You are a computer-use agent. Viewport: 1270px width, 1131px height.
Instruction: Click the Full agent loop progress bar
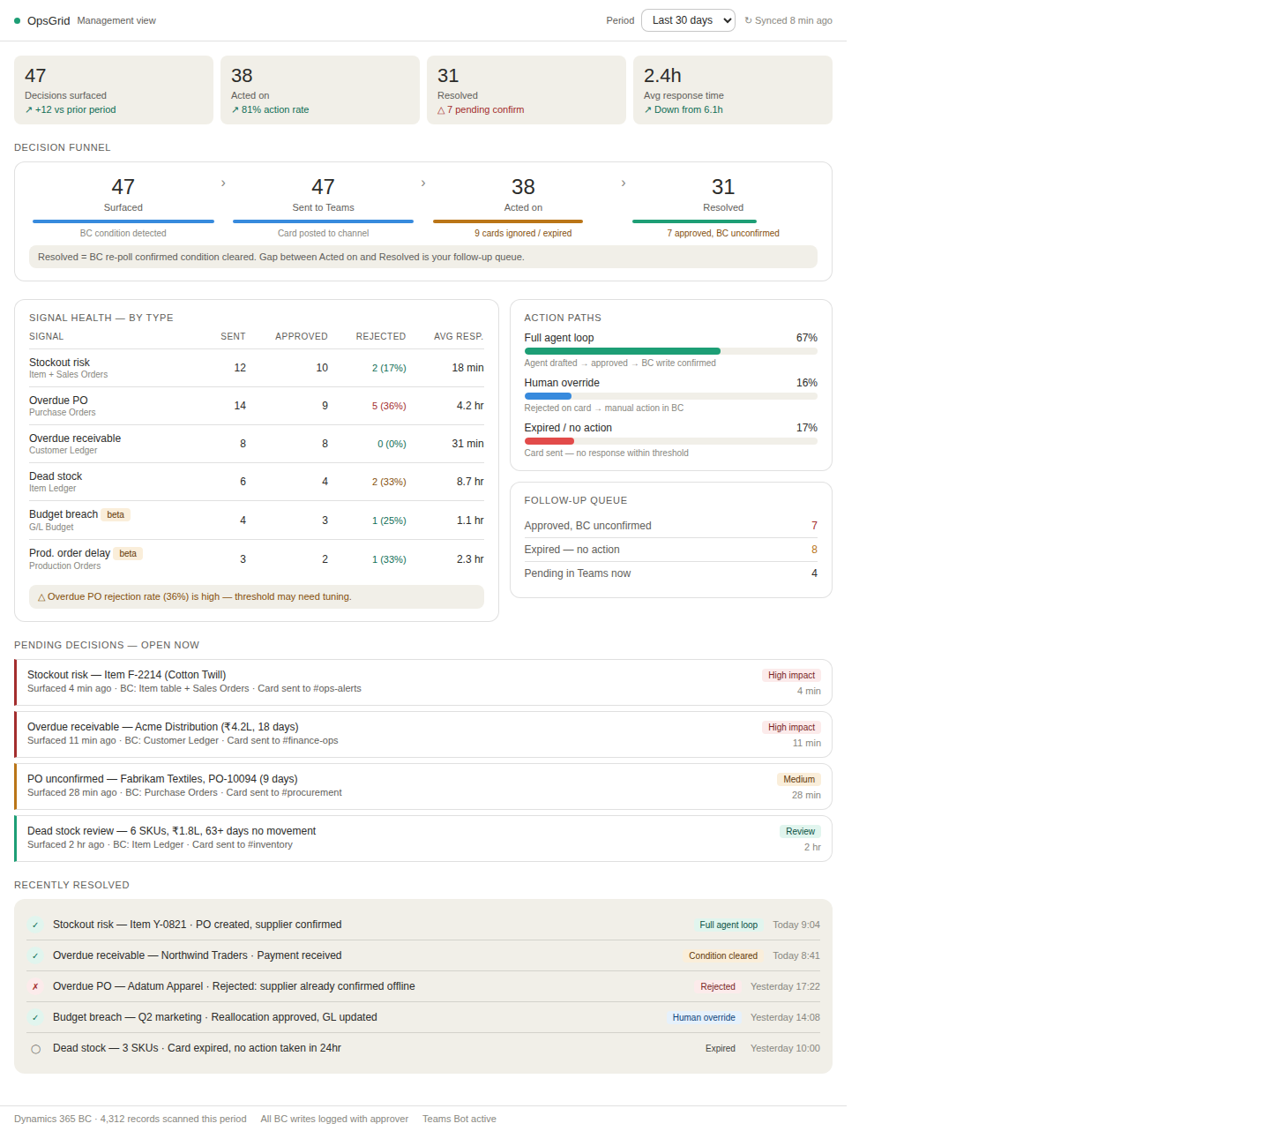670,351
